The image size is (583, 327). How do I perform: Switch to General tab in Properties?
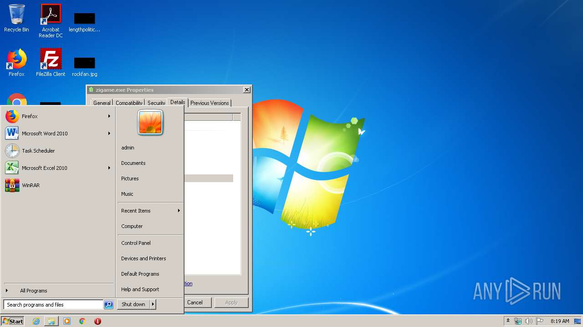coord(102,103)
